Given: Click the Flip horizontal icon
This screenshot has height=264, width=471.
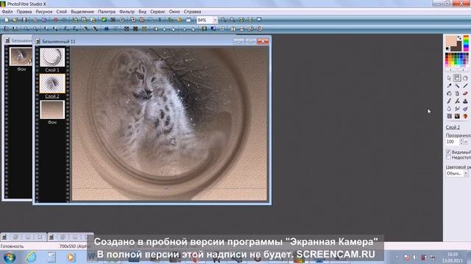Looking at the screenshot, I should click(233, 29).
